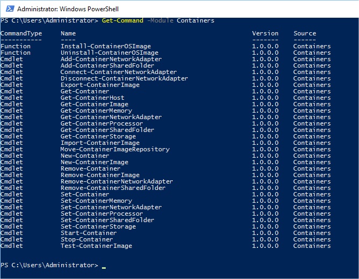Click the Version column header
359x279 pixels.
pos(265,33)
